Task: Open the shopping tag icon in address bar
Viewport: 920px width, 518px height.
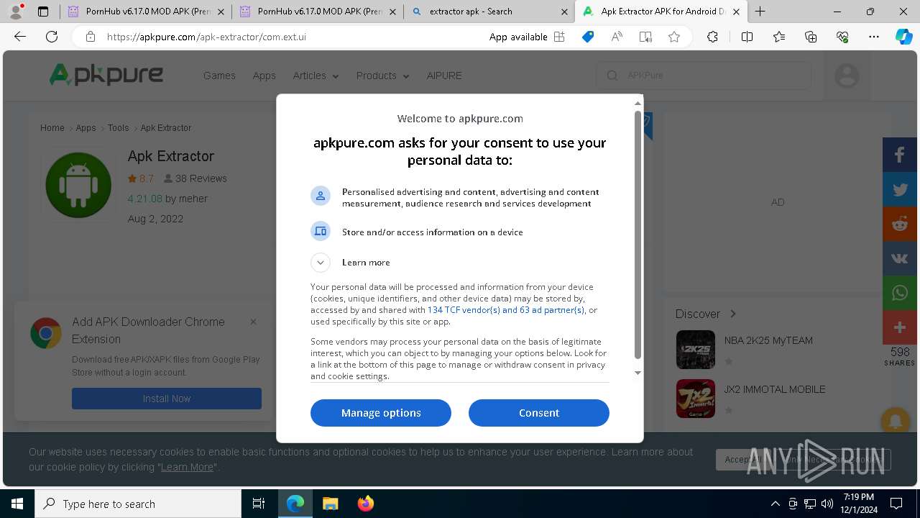Action: (588, 37)
